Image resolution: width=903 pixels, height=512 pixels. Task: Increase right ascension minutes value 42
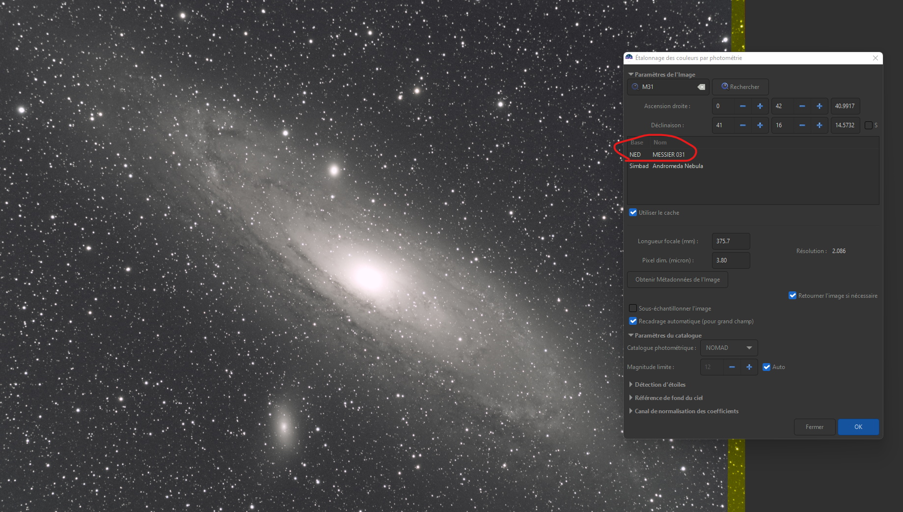[x=820, y=106]
